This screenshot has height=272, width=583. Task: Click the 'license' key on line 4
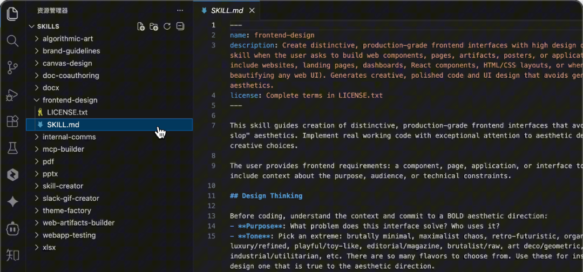(x=245, y=96)
